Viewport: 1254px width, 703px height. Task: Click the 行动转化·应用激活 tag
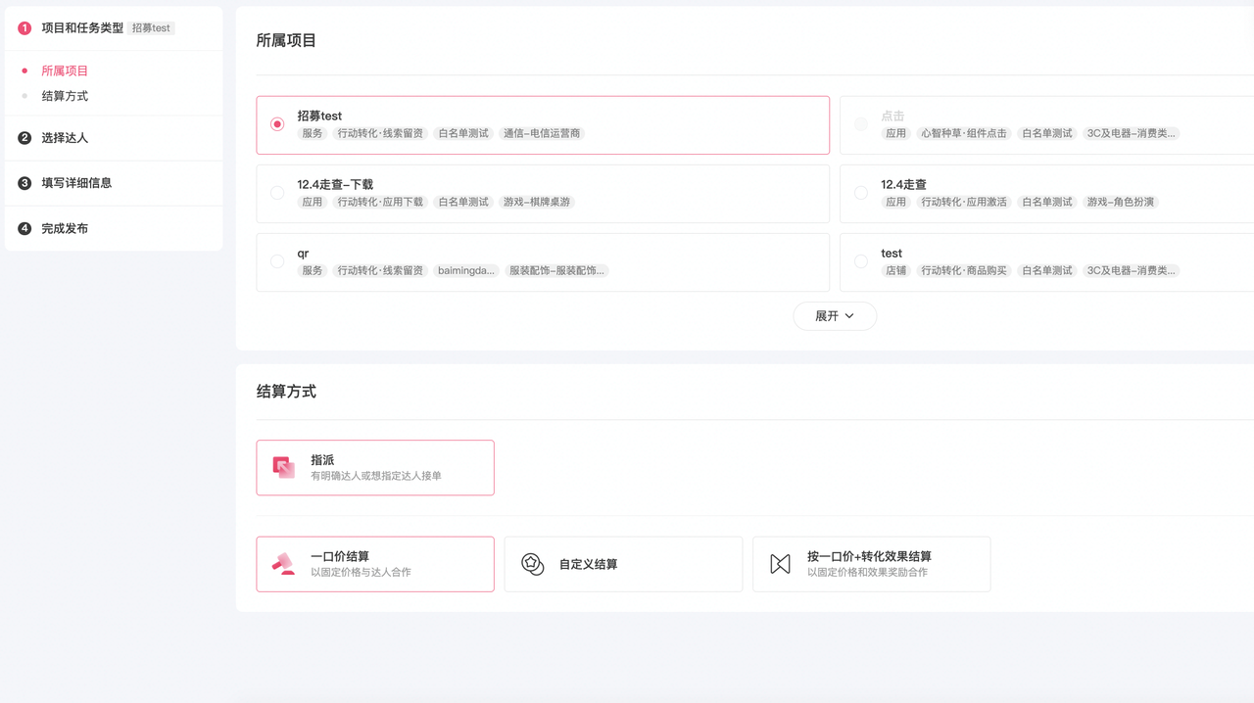click(964, 202)
